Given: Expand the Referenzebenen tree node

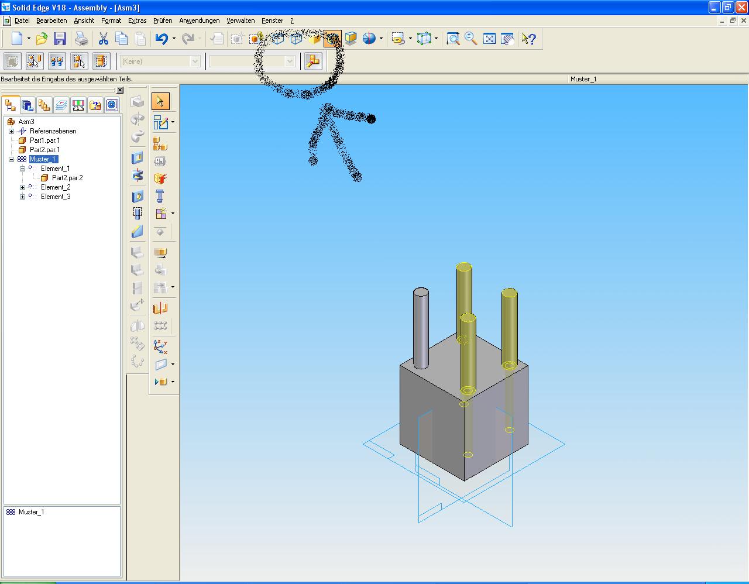Looking at the screenshot, I should click(x=11, y=131).
